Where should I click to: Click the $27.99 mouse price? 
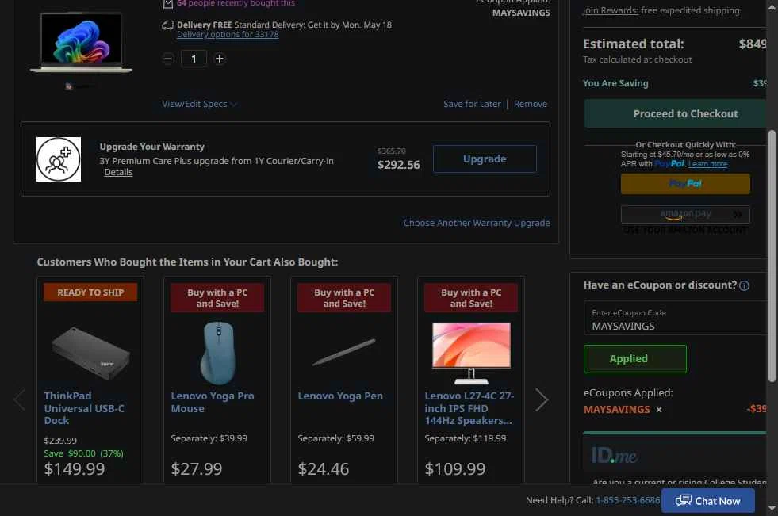[x=197, y=469]
